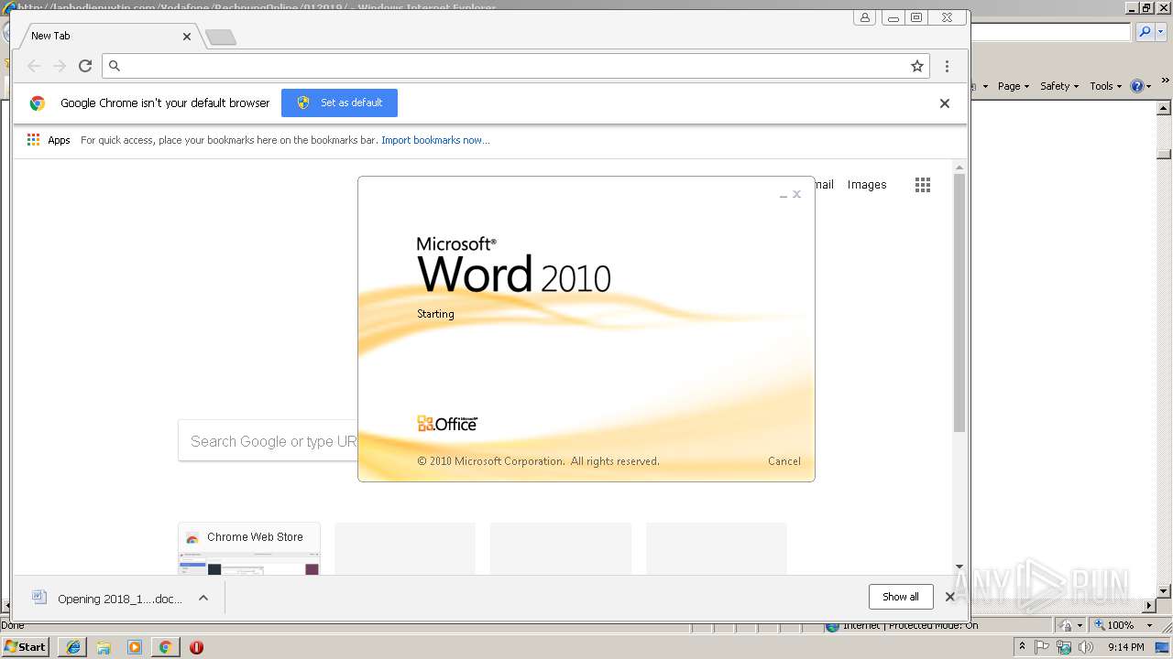
Task: Close the New Tab tab
Action: tap(187, 37)
